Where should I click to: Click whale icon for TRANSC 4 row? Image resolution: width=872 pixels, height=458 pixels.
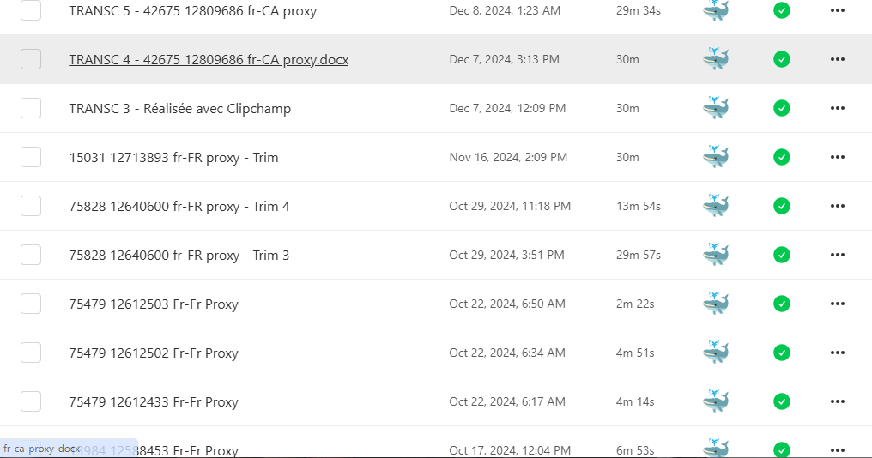pos(715,59)
